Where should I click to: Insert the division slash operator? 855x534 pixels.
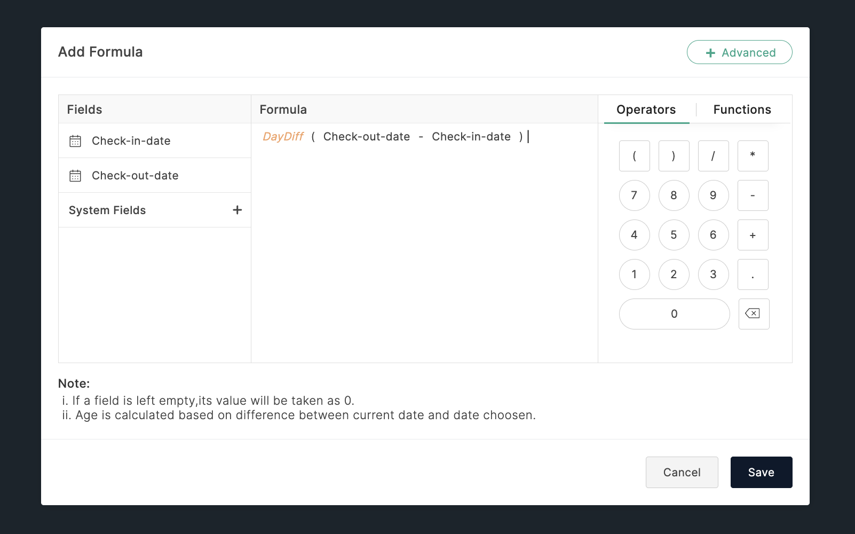(x=713, y=156)
